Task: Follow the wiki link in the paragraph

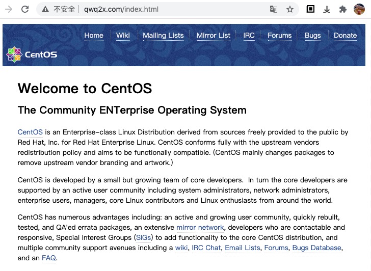Action: (181, 248)
